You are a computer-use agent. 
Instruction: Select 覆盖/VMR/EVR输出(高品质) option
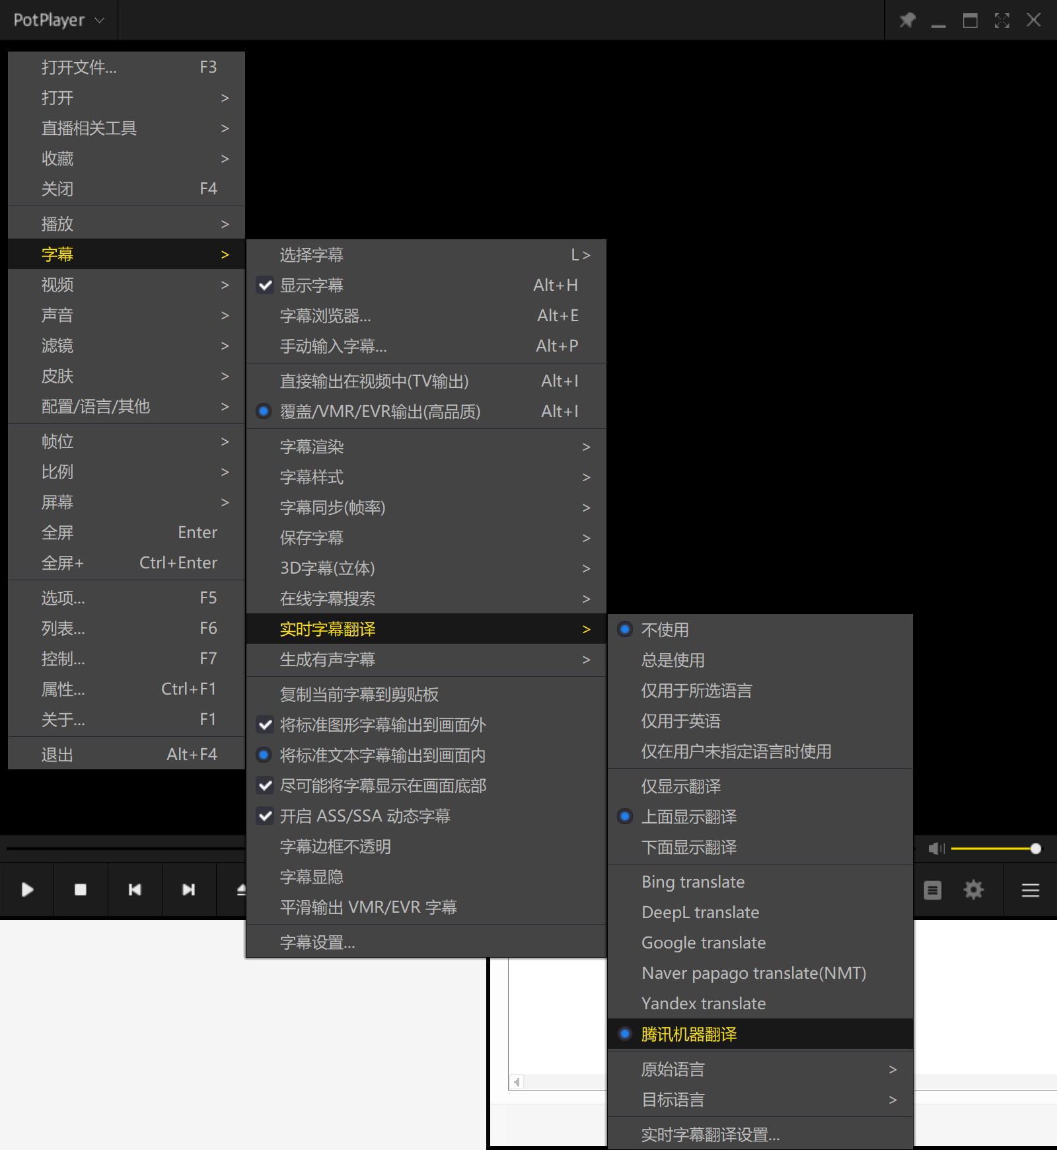point(427,412)
